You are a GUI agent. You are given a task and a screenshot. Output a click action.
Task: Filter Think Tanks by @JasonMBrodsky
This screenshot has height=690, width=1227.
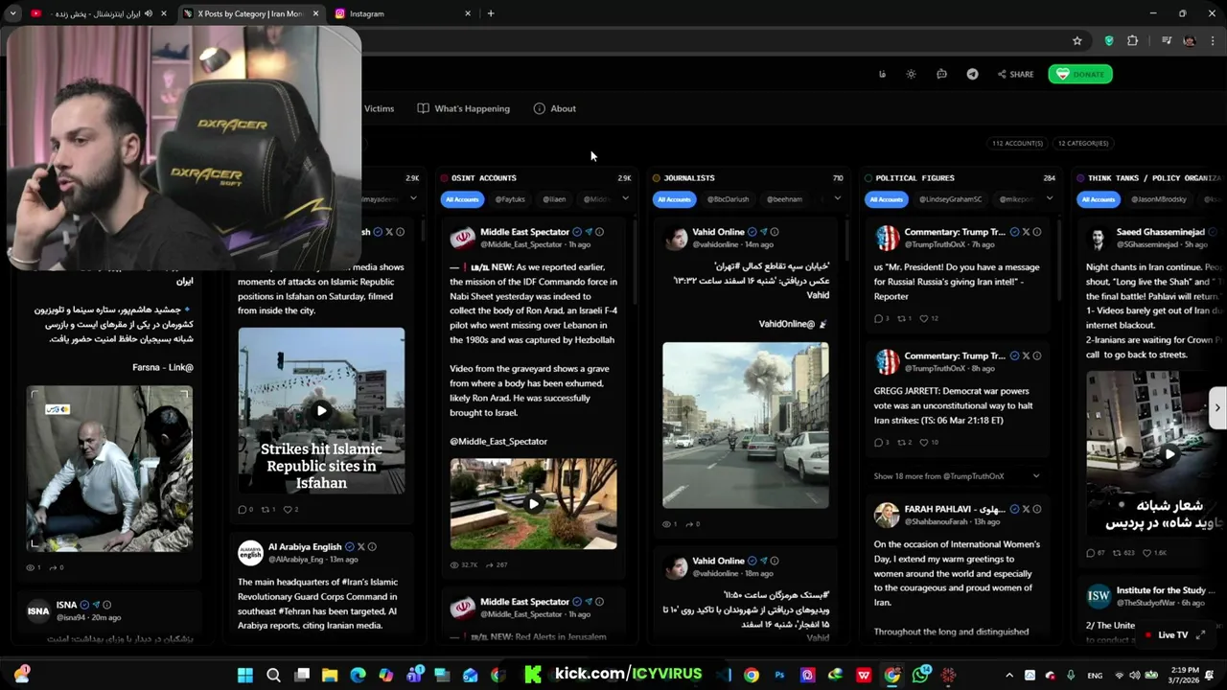coord(1159,199)
